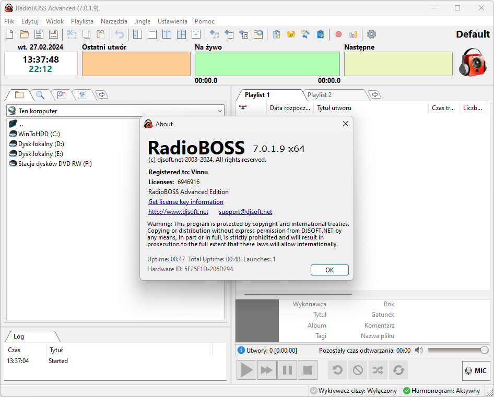The width and height of the screenshot is (494, 397).
Task: Click the add music folder icon
Action: tap(243, 34)
